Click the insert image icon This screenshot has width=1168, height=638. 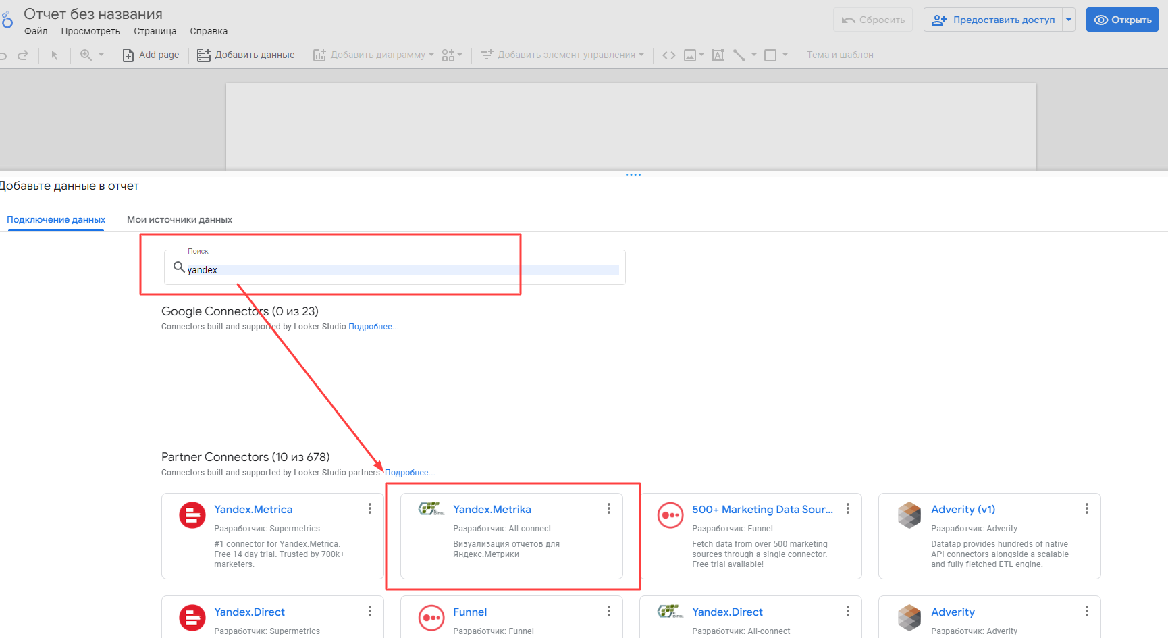[x=690, y=55]
